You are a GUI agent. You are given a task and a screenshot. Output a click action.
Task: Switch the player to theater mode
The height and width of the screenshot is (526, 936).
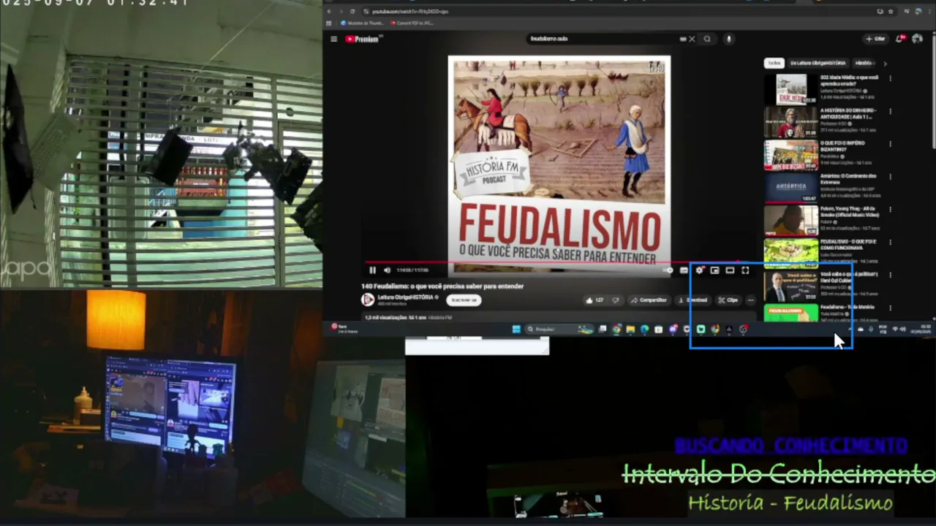(730, 270)
